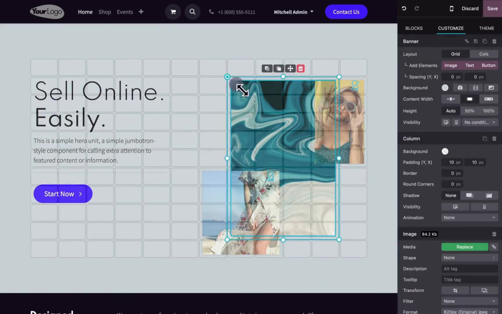The height and width of the screenshot is (314, 502).
Task: Switch to BLOCKS tab
Action: tap(414, 28)
